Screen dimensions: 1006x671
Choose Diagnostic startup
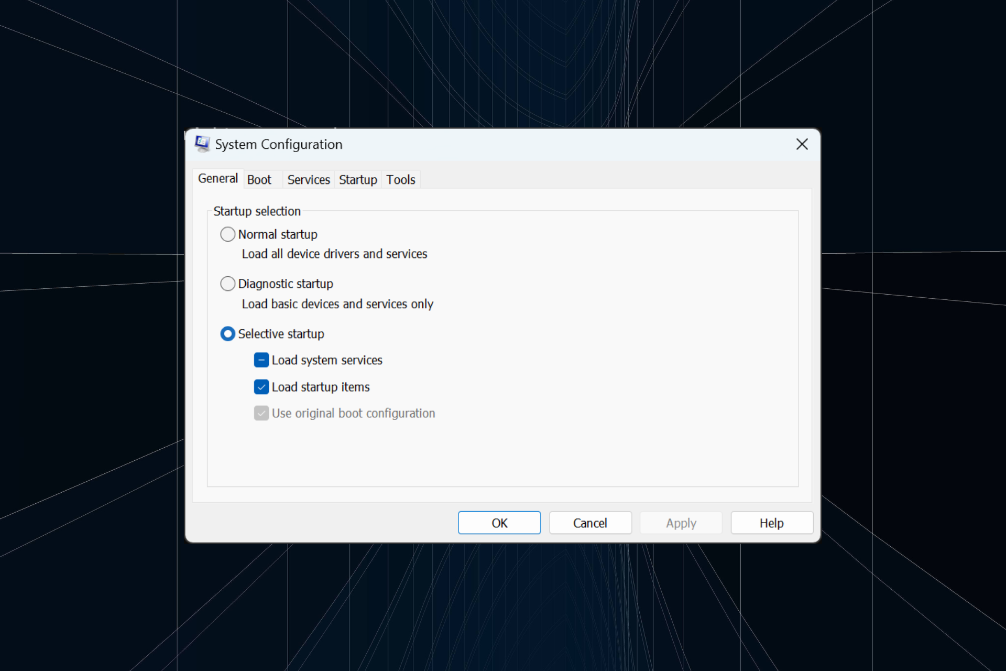(x=227, y=284)
